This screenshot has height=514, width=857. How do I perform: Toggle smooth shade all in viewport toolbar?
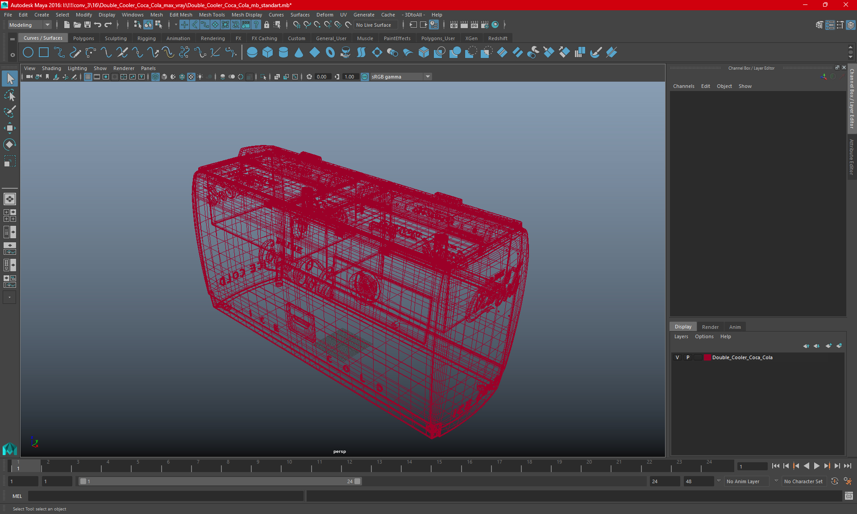coord(164,77)
